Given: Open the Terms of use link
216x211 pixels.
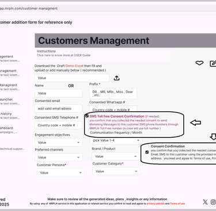Looking at the screenshot, I should click(177, 204).
